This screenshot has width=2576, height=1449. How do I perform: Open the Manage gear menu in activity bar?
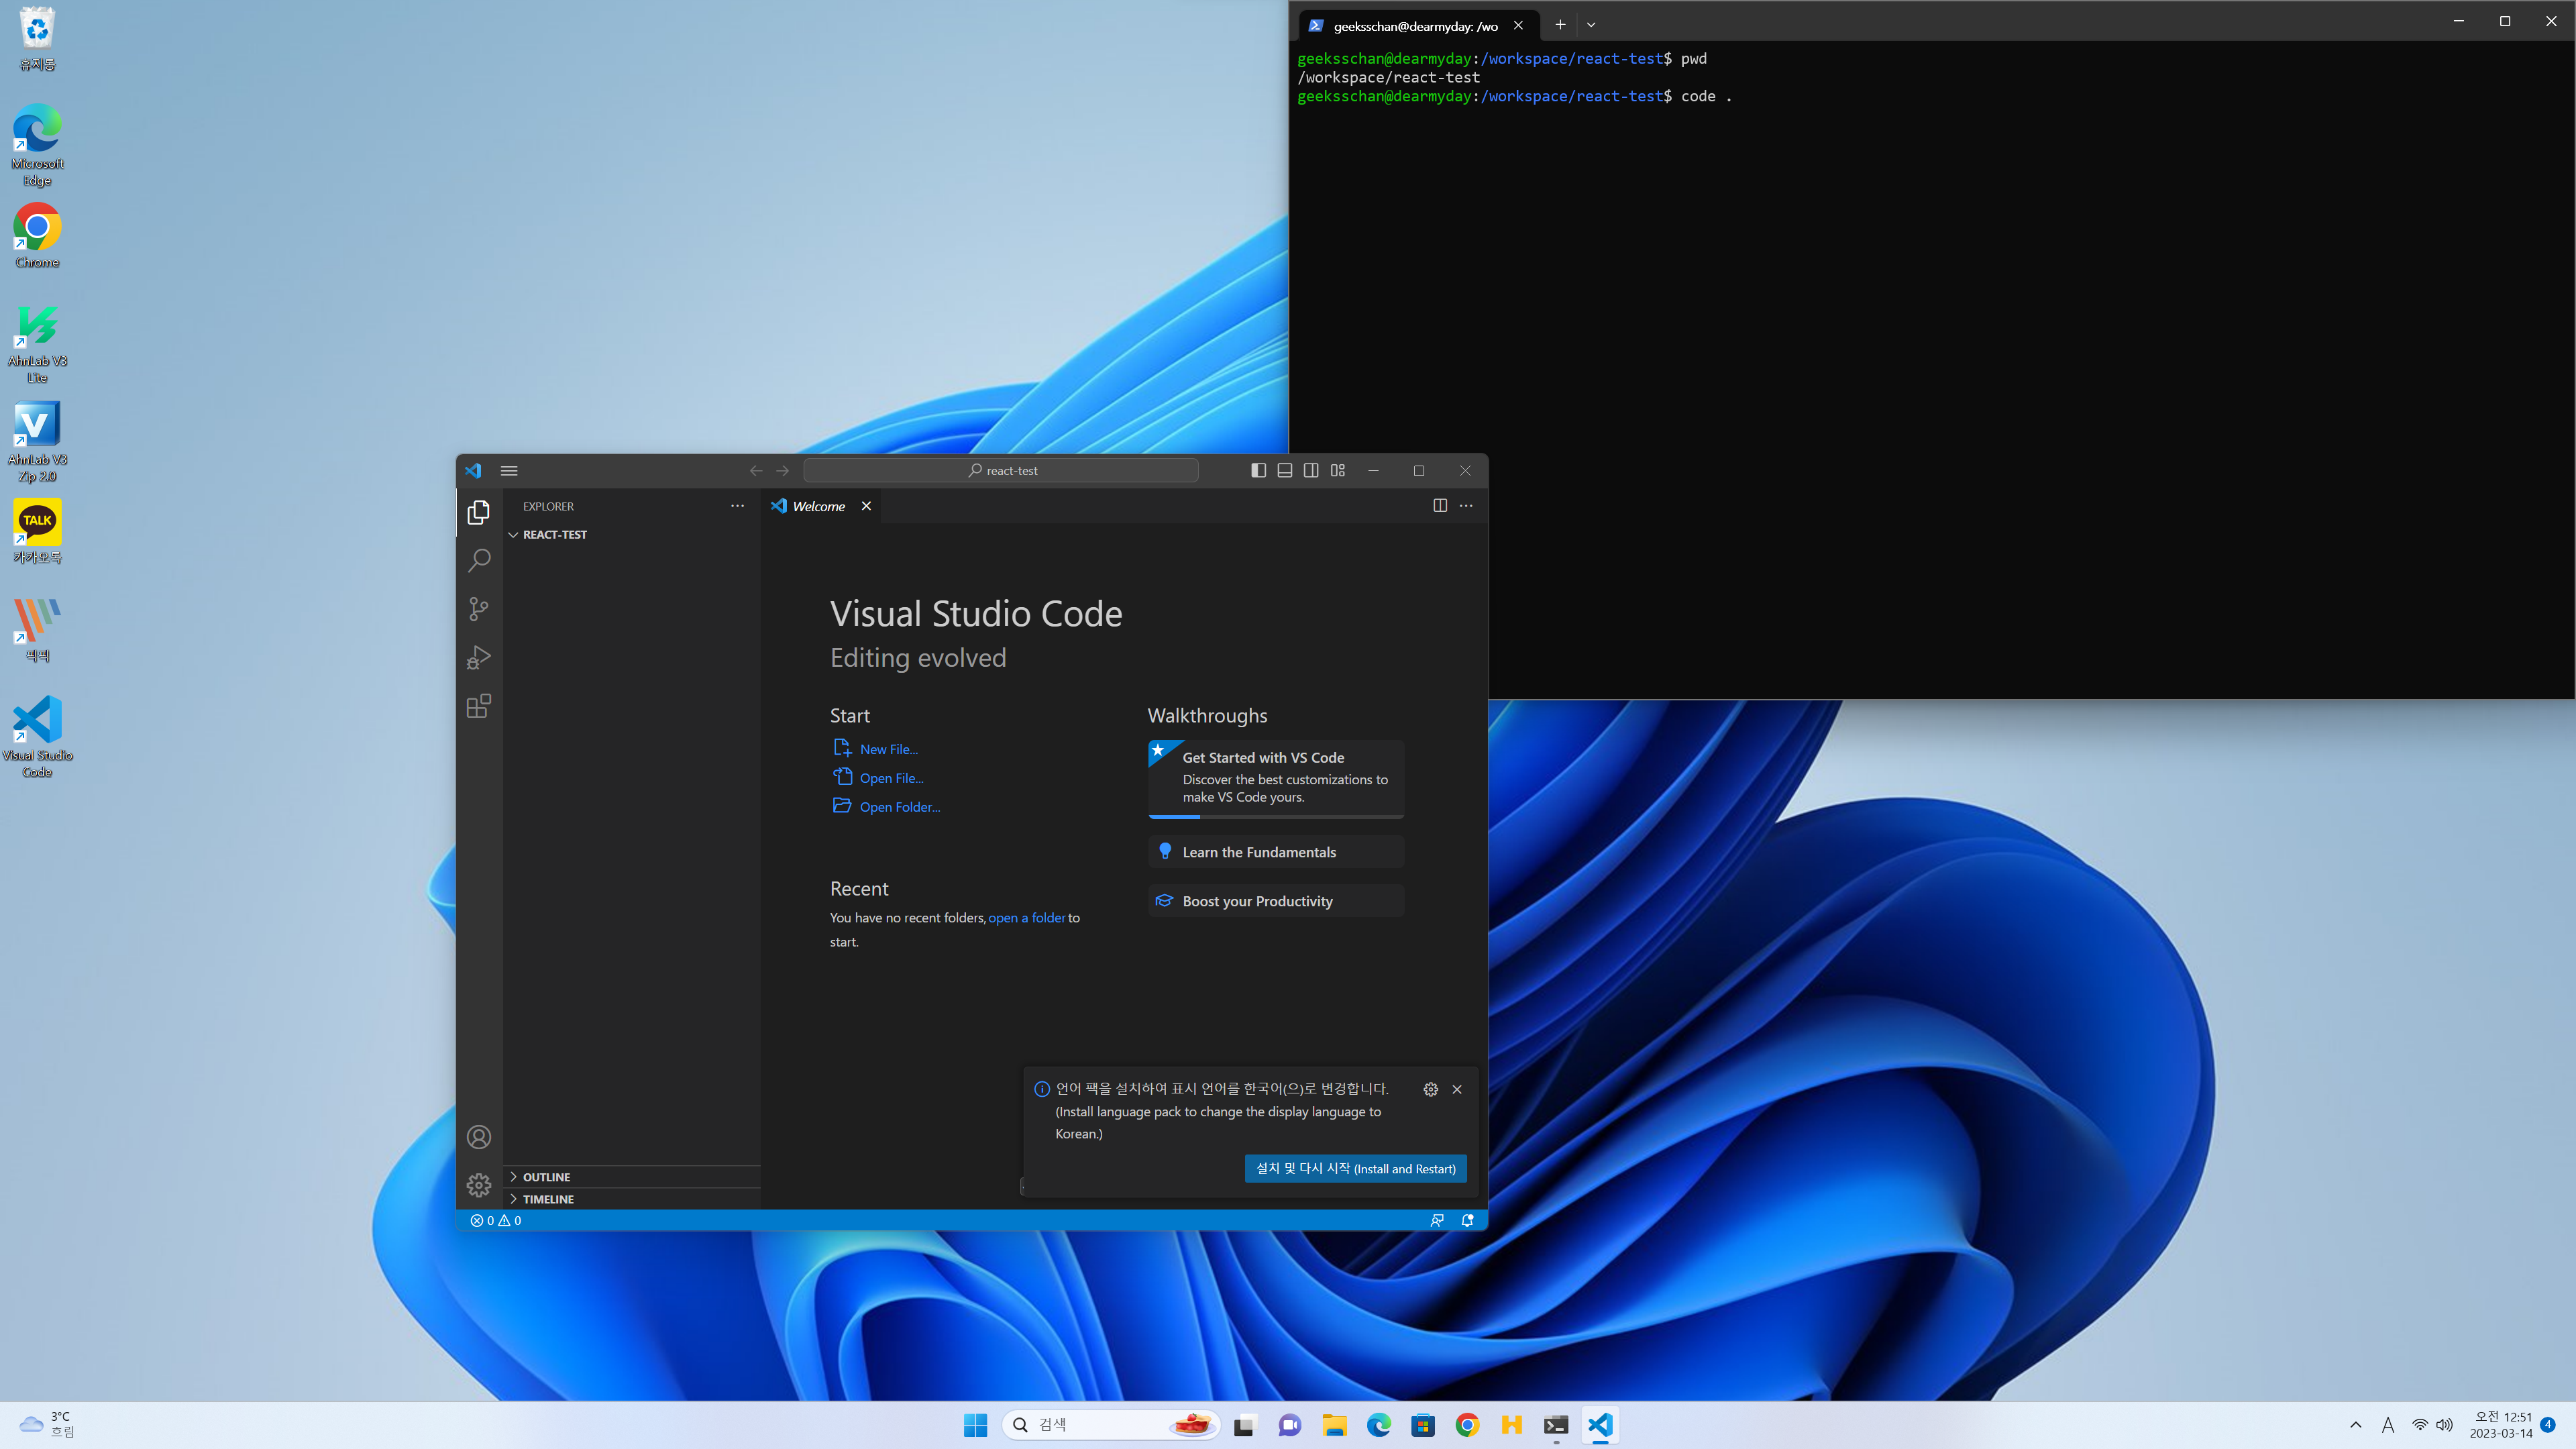479,1186
